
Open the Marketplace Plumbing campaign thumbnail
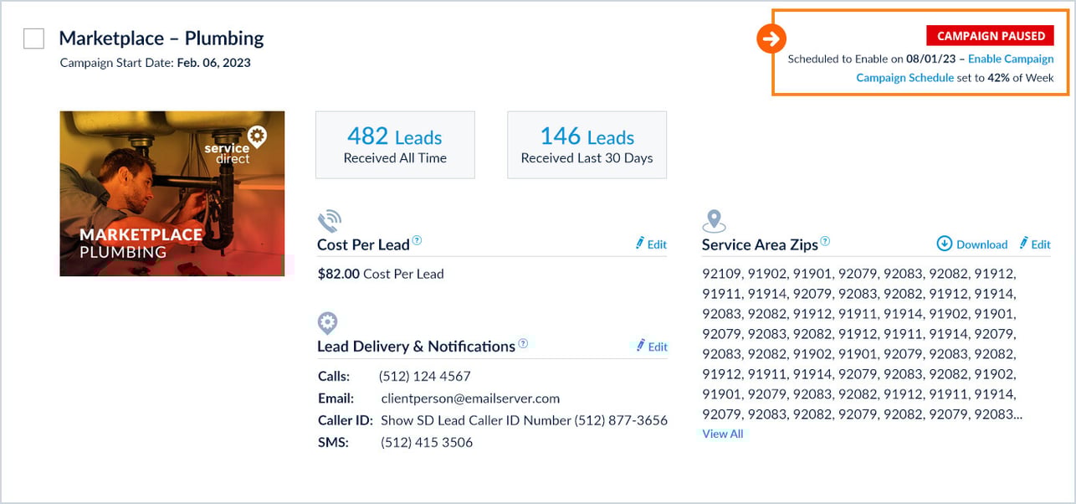pyautogui.click(x=172, y=193)
